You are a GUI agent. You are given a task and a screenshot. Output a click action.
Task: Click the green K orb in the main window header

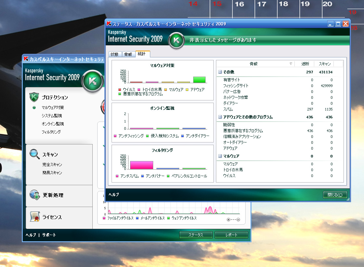pyautogui.click(x=93, y=81)
